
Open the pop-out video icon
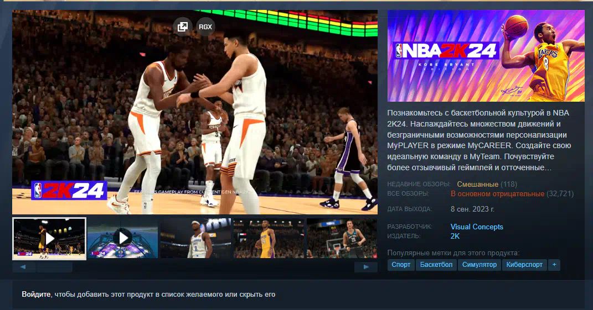tap(183, 27)
